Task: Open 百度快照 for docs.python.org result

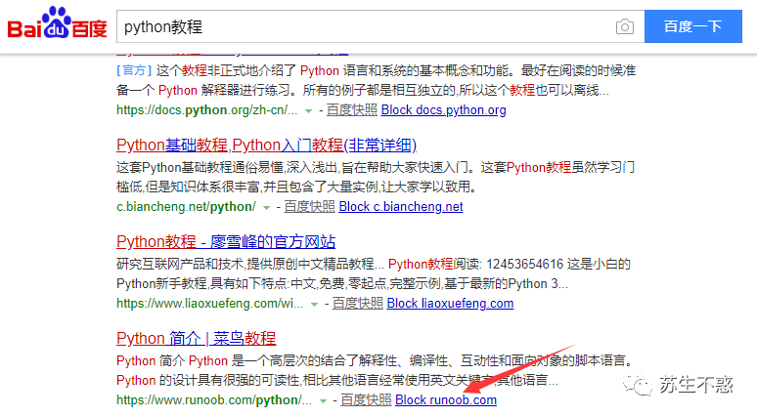Action: point(352,110)
